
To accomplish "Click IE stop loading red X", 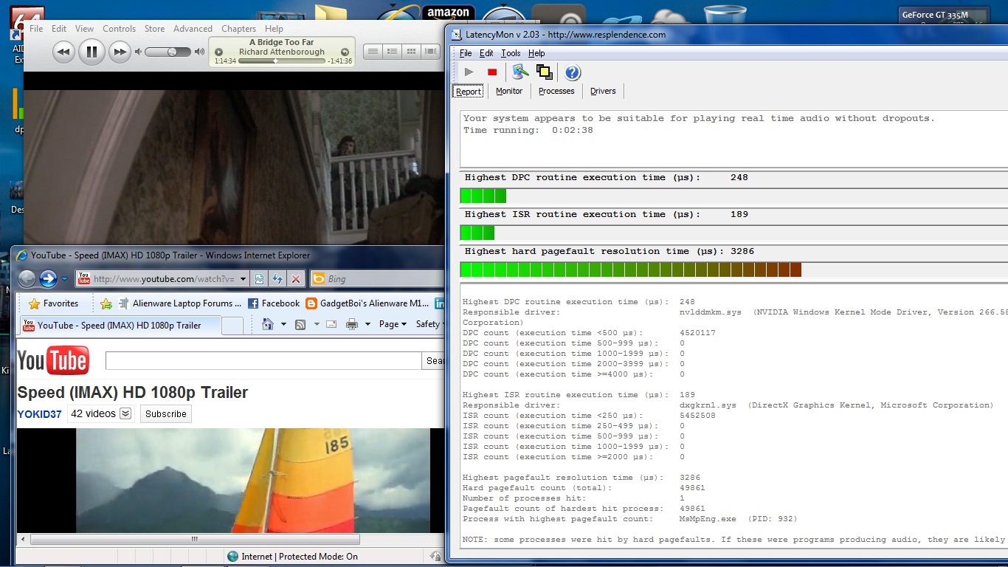I will point(296,279).
